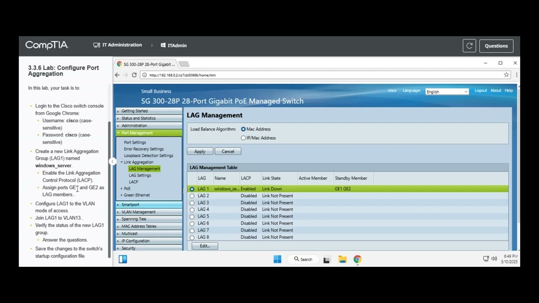539x303 pixels.
Task: Select LAG Management in sidebar
Action: (144, 169)
